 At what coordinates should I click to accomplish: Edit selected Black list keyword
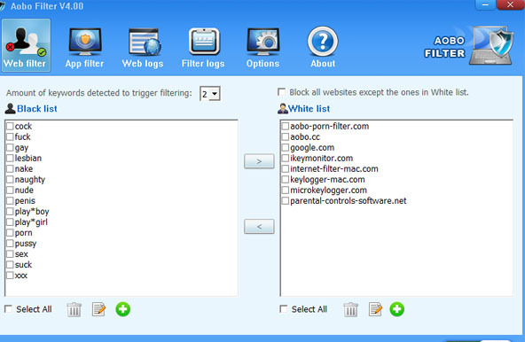tap(98, 309)
